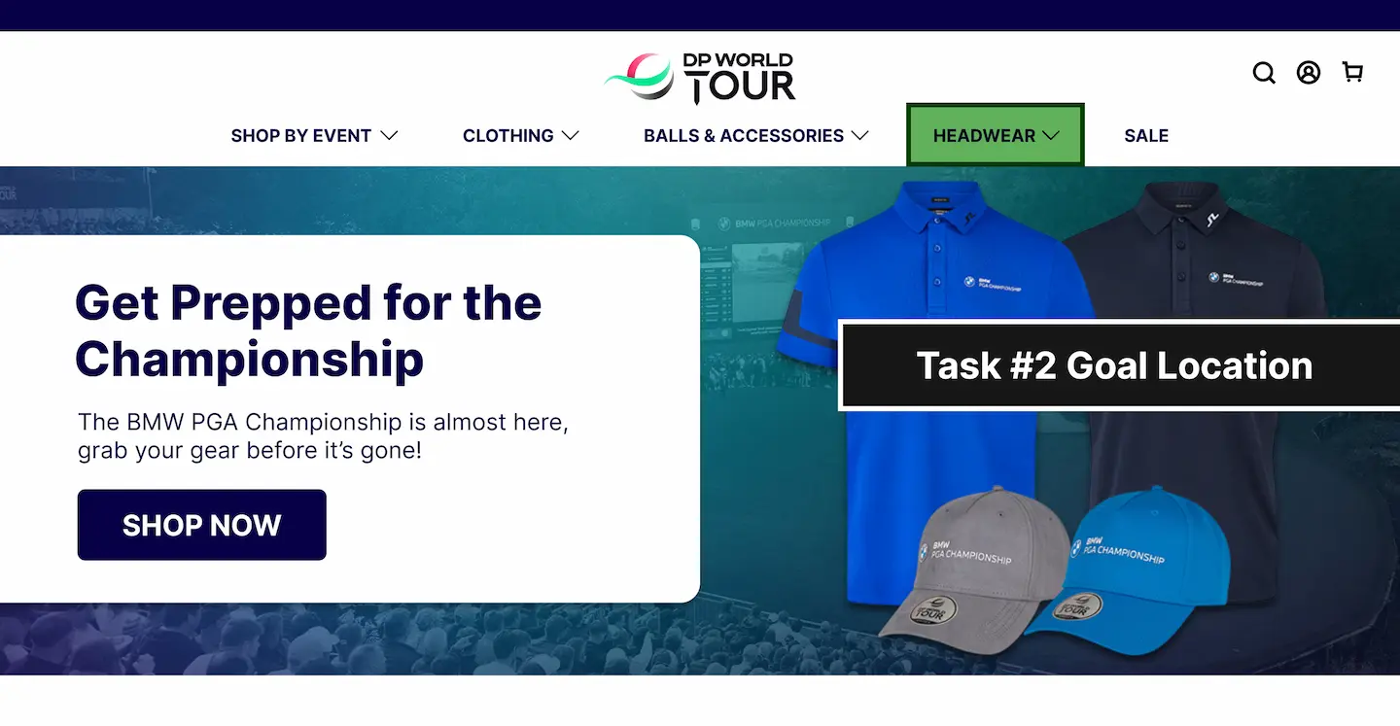Open the Headwear menu item
This screenshot has height=726, width=1400.
click(x=996, y=135)
